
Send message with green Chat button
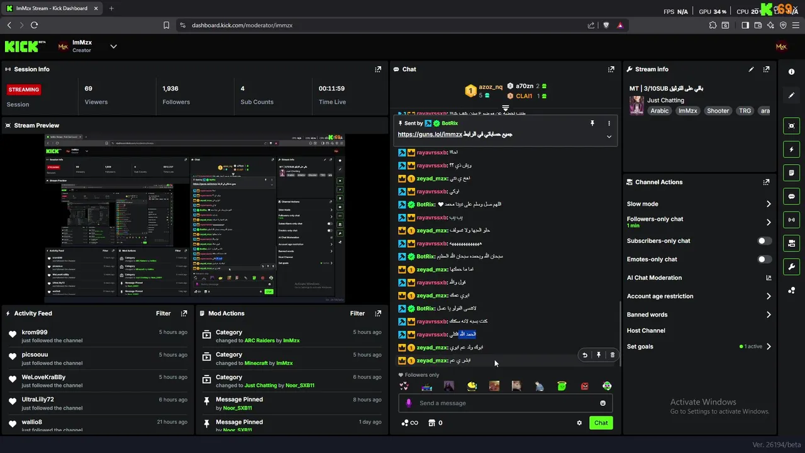pyautogui.click(x=601, y=423)
